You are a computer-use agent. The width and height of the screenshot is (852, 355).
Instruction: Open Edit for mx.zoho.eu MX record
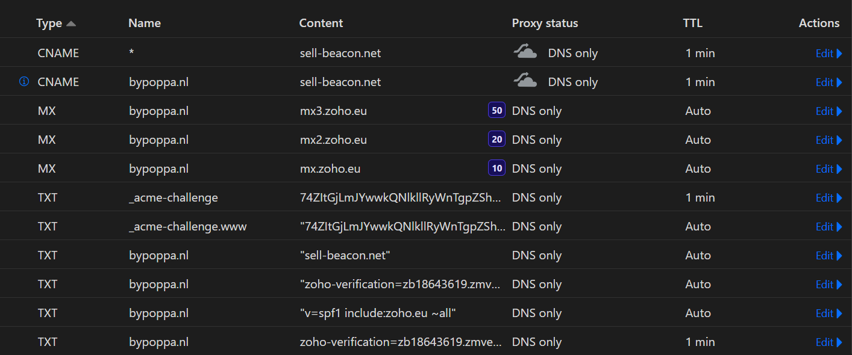[x=829, y=169]
